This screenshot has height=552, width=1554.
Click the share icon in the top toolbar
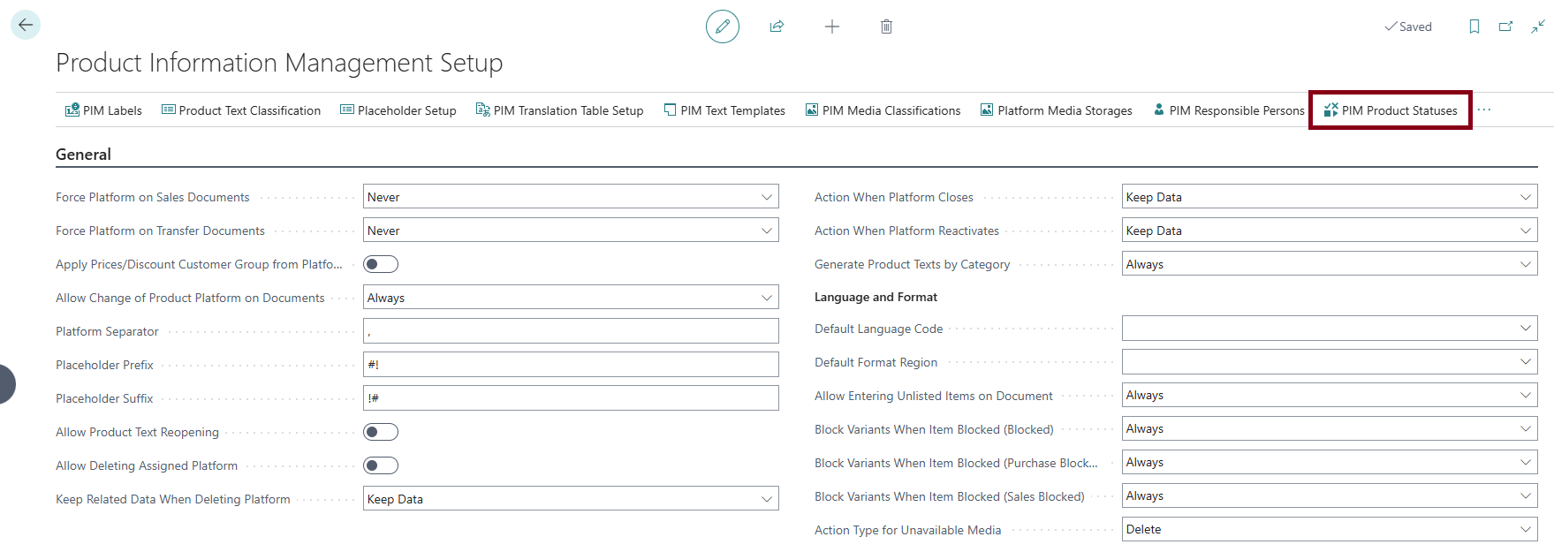click(777, 26)
